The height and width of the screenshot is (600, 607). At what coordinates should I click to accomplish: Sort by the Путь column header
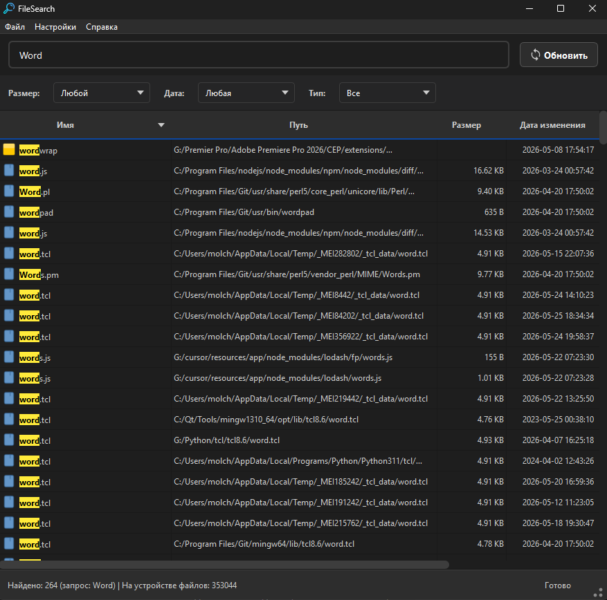click(298, 125)
